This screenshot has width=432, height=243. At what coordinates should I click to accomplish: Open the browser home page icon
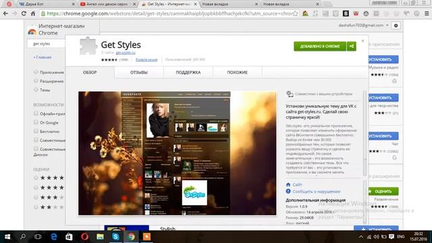click(x=33, y=13)
